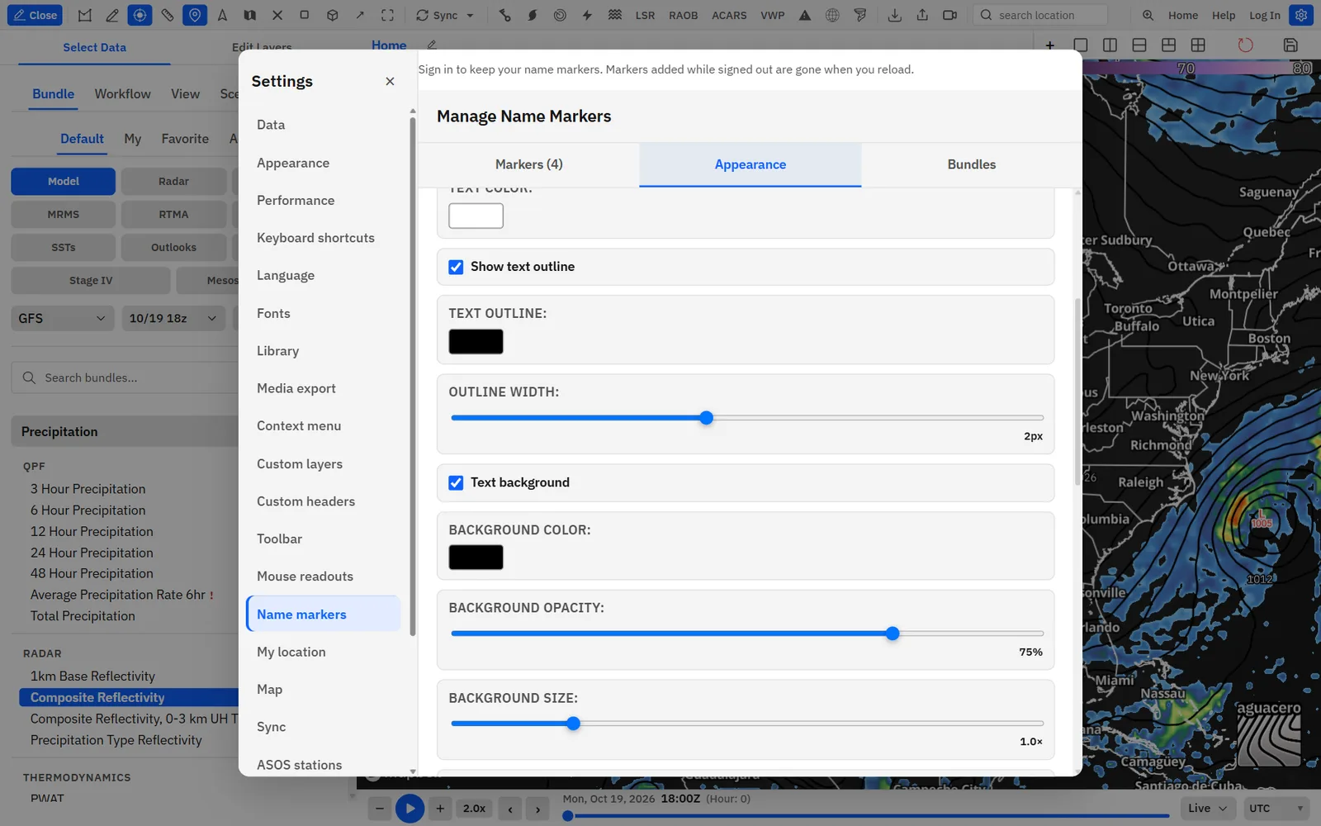Click the download icon in toolbar

click(x=895, y=15)
